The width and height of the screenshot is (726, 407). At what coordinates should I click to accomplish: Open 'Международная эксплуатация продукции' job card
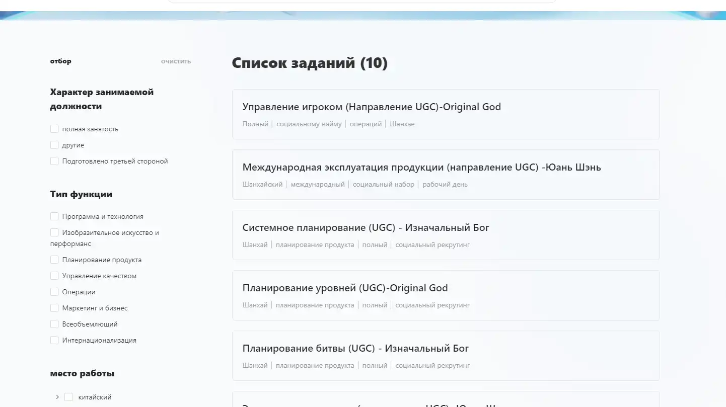point(446,175)
